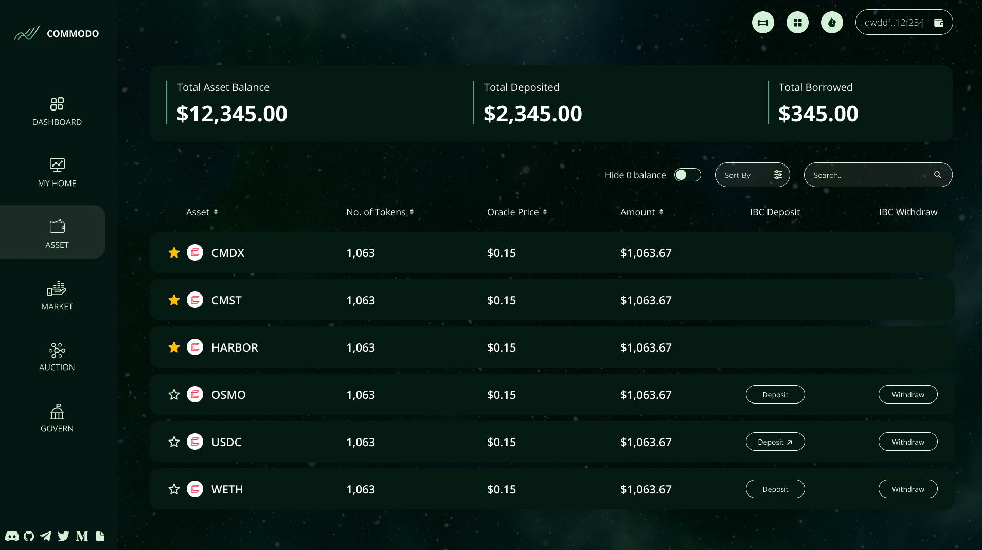Screen dimensions: 982x550
Task: Click the bridge icon in top bar
Action: coord(762,23)
